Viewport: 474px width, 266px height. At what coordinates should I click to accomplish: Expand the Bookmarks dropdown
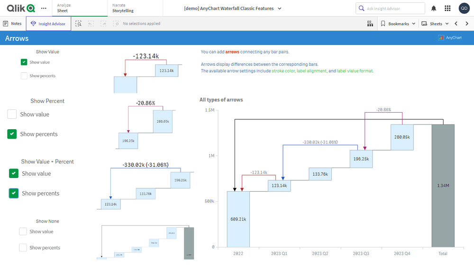click(398, 24)
